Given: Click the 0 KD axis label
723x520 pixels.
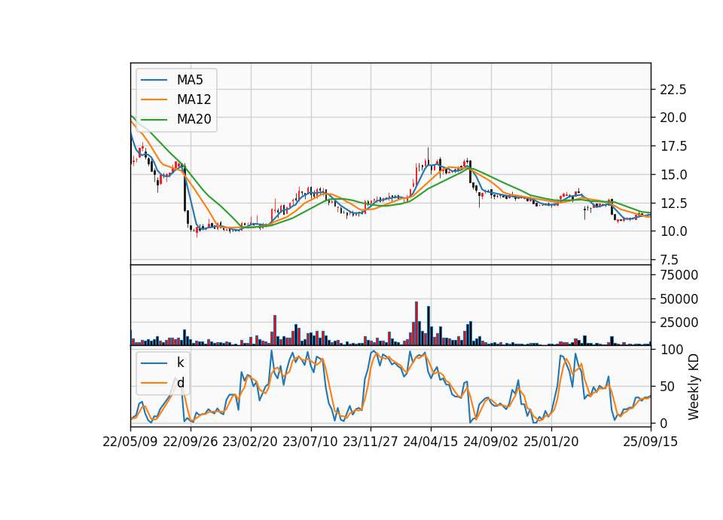Looking at the screenshot, I should click(664, 423).
